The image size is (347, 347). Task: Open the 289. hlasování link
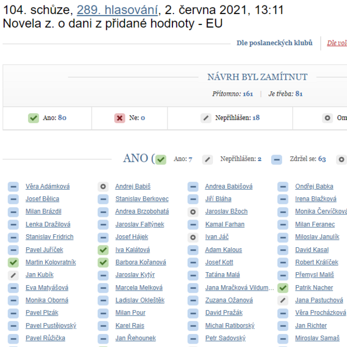(x=118, y=10)
